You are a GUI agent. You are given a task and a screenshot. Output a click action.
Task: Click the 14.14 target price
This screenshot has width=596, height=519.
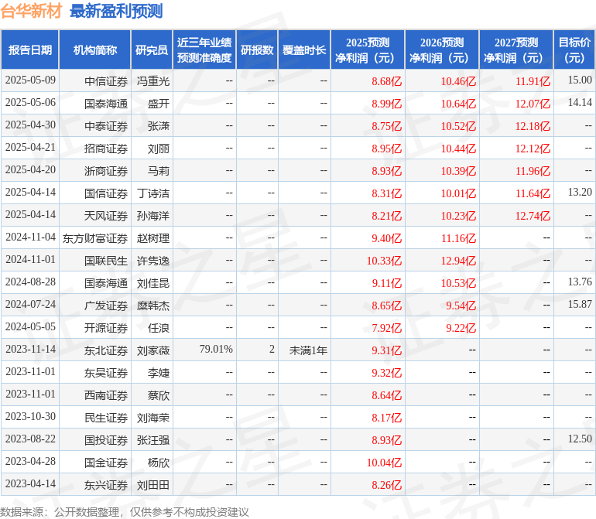pos(580,103)
